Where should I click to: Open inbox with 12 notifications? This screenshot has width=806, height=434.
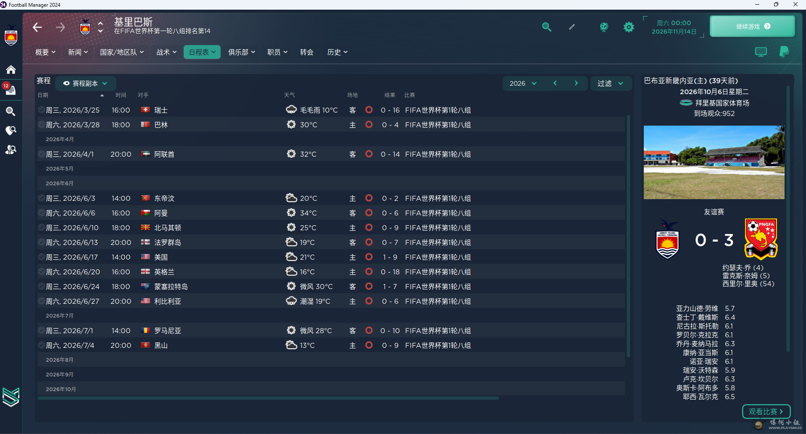(10, 89)
